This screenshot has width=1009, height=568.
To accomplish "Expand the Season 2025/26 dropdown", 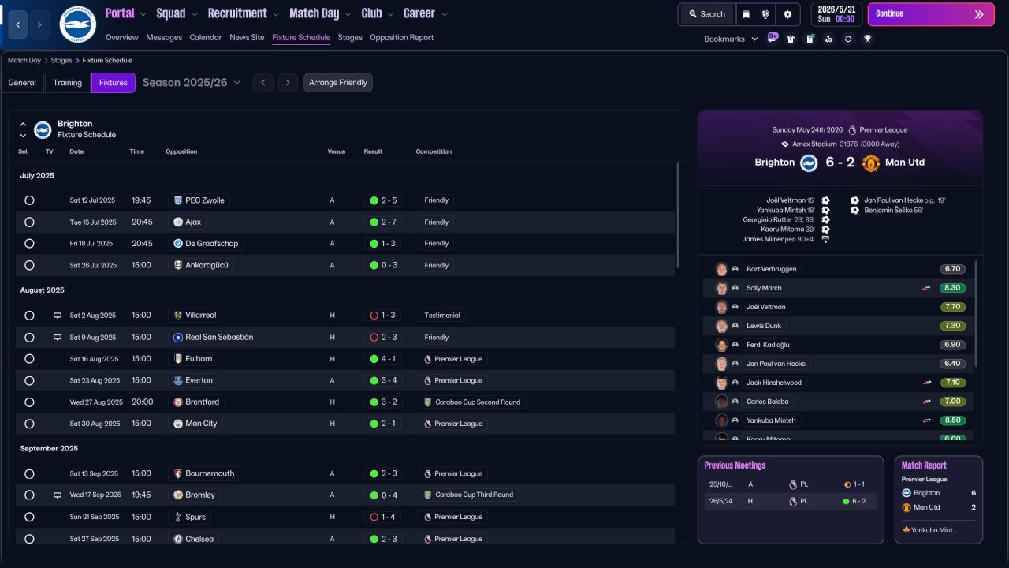I will [192, 83].
